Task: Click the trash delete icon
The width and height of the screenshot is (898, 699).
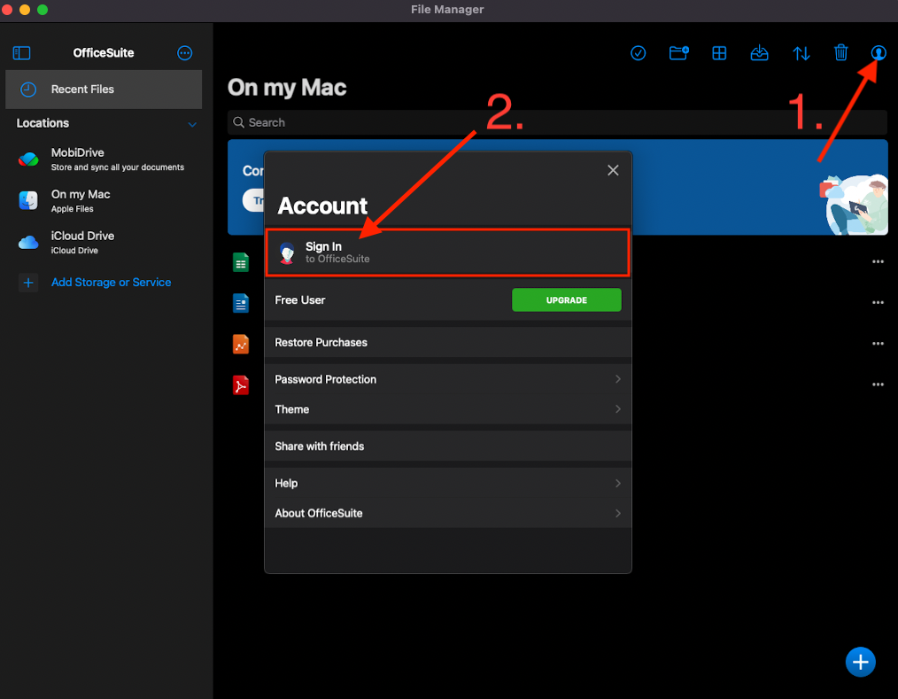Action: [840, 53]
